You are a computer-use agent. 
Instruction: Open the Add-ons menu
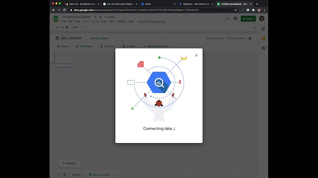coord(121,22)
